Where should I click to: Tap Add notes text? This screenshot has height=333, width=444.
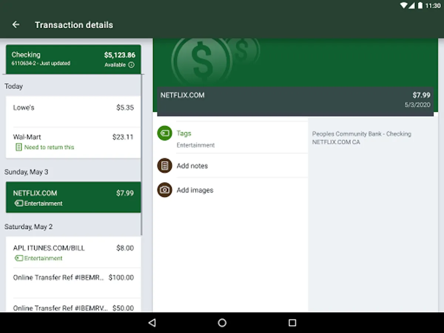point(192,166)
